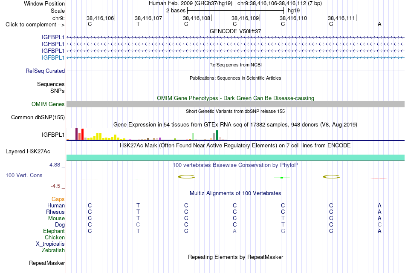The height and width of the screenshot is (273, 405).
Task: Open 'Publications: Sequences in Scientific Articles' title
Action: tap(235, 78)
